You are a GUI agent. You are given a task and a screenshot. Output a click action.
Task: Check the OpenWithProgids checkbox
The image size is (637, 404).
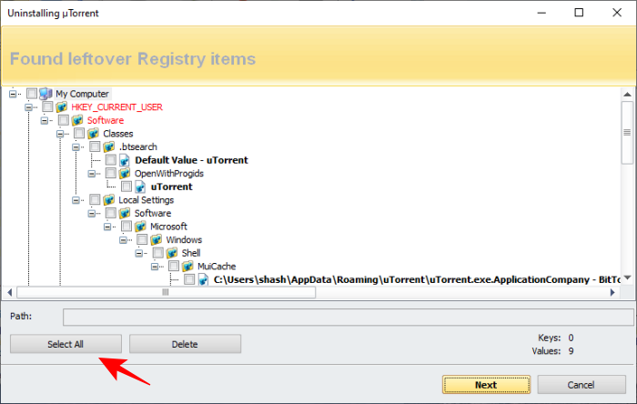[110, 173]
